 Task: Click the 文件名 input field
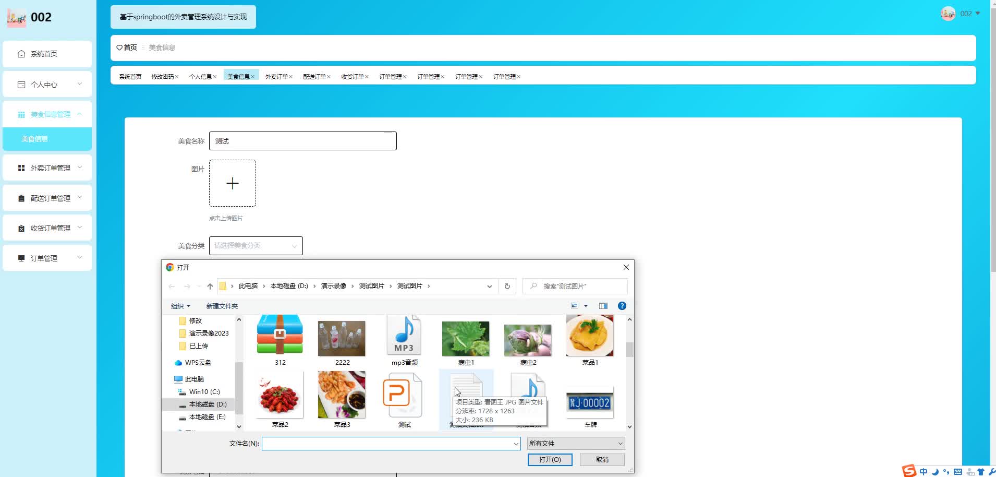pyautogui.click(x=391, y=444)
